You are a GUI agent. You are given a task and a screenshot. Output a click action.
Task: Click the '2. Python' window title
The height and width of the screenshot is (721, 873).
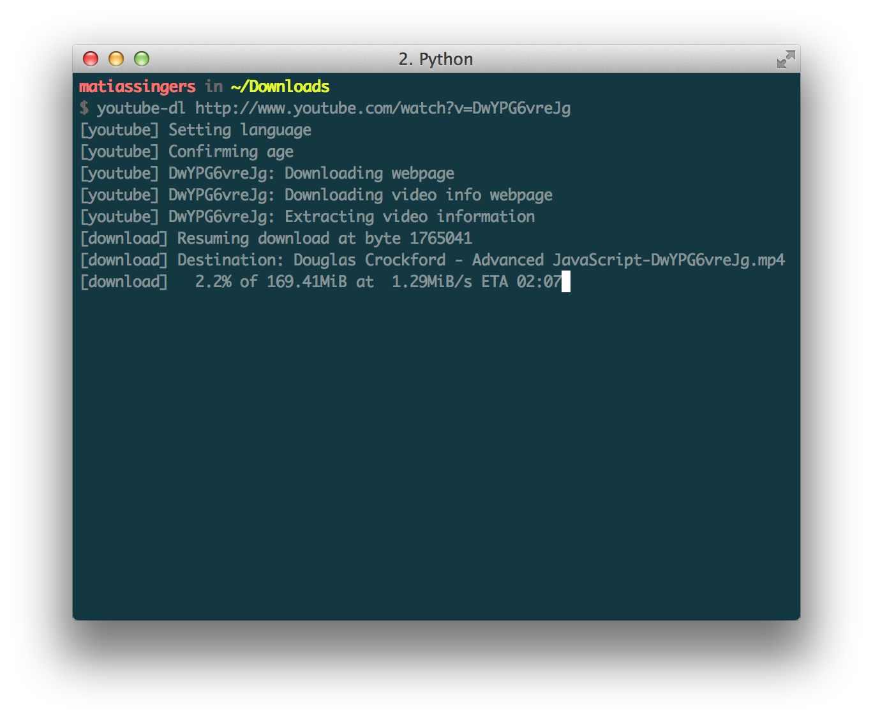click(436, 59)
